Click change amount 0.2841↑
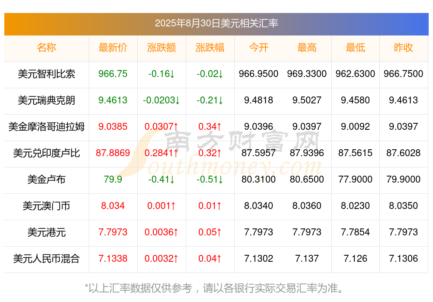The width and height of the screenshot is (433, 302). point(161,153)
